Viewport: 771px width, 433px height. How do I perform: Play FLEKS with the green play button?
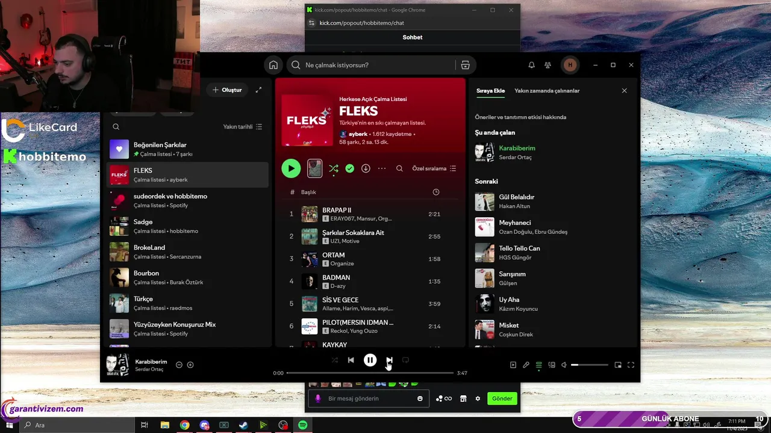point(291,168)
